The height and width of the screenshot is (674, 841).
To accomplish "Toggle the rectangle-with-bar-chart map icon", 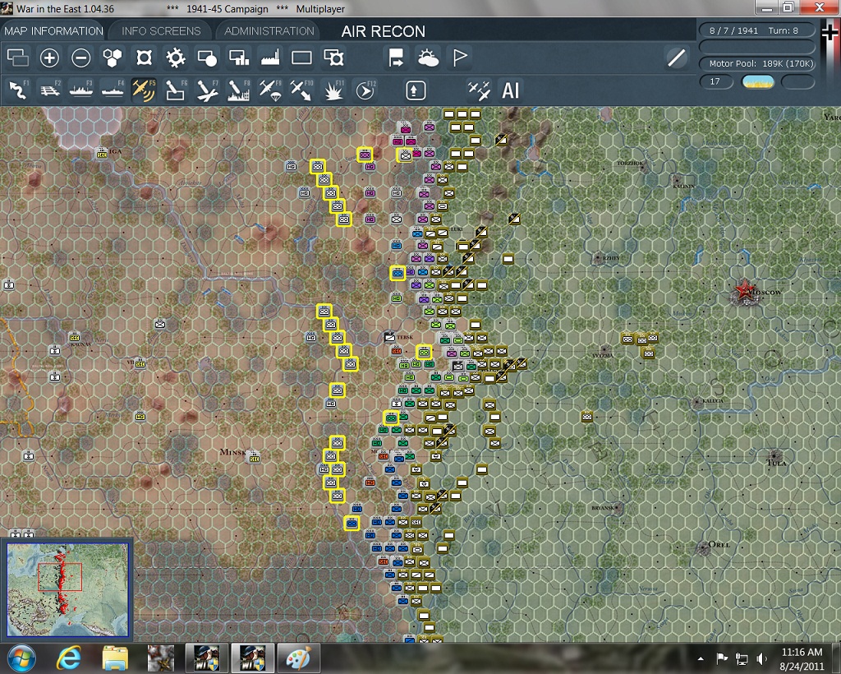I will (239, 58).
